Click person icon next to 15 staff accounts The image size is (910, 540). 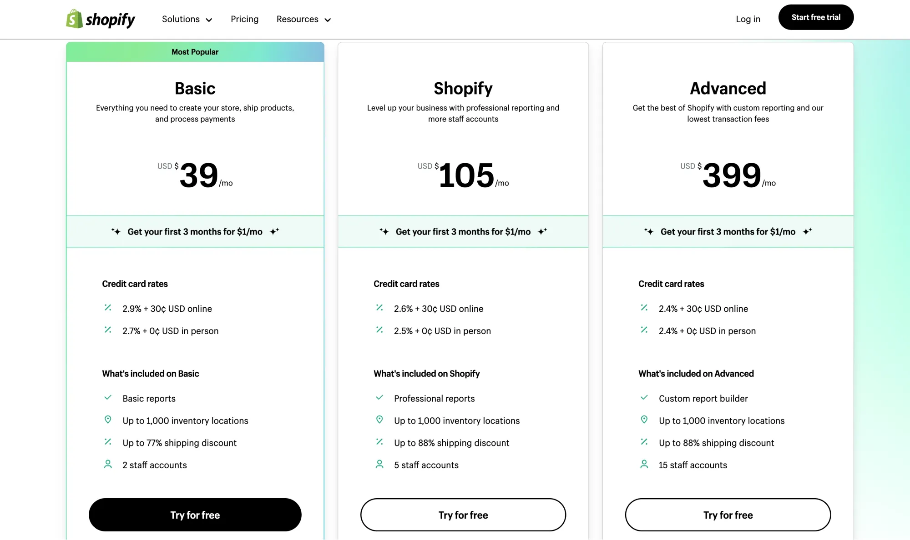[644, 464]
